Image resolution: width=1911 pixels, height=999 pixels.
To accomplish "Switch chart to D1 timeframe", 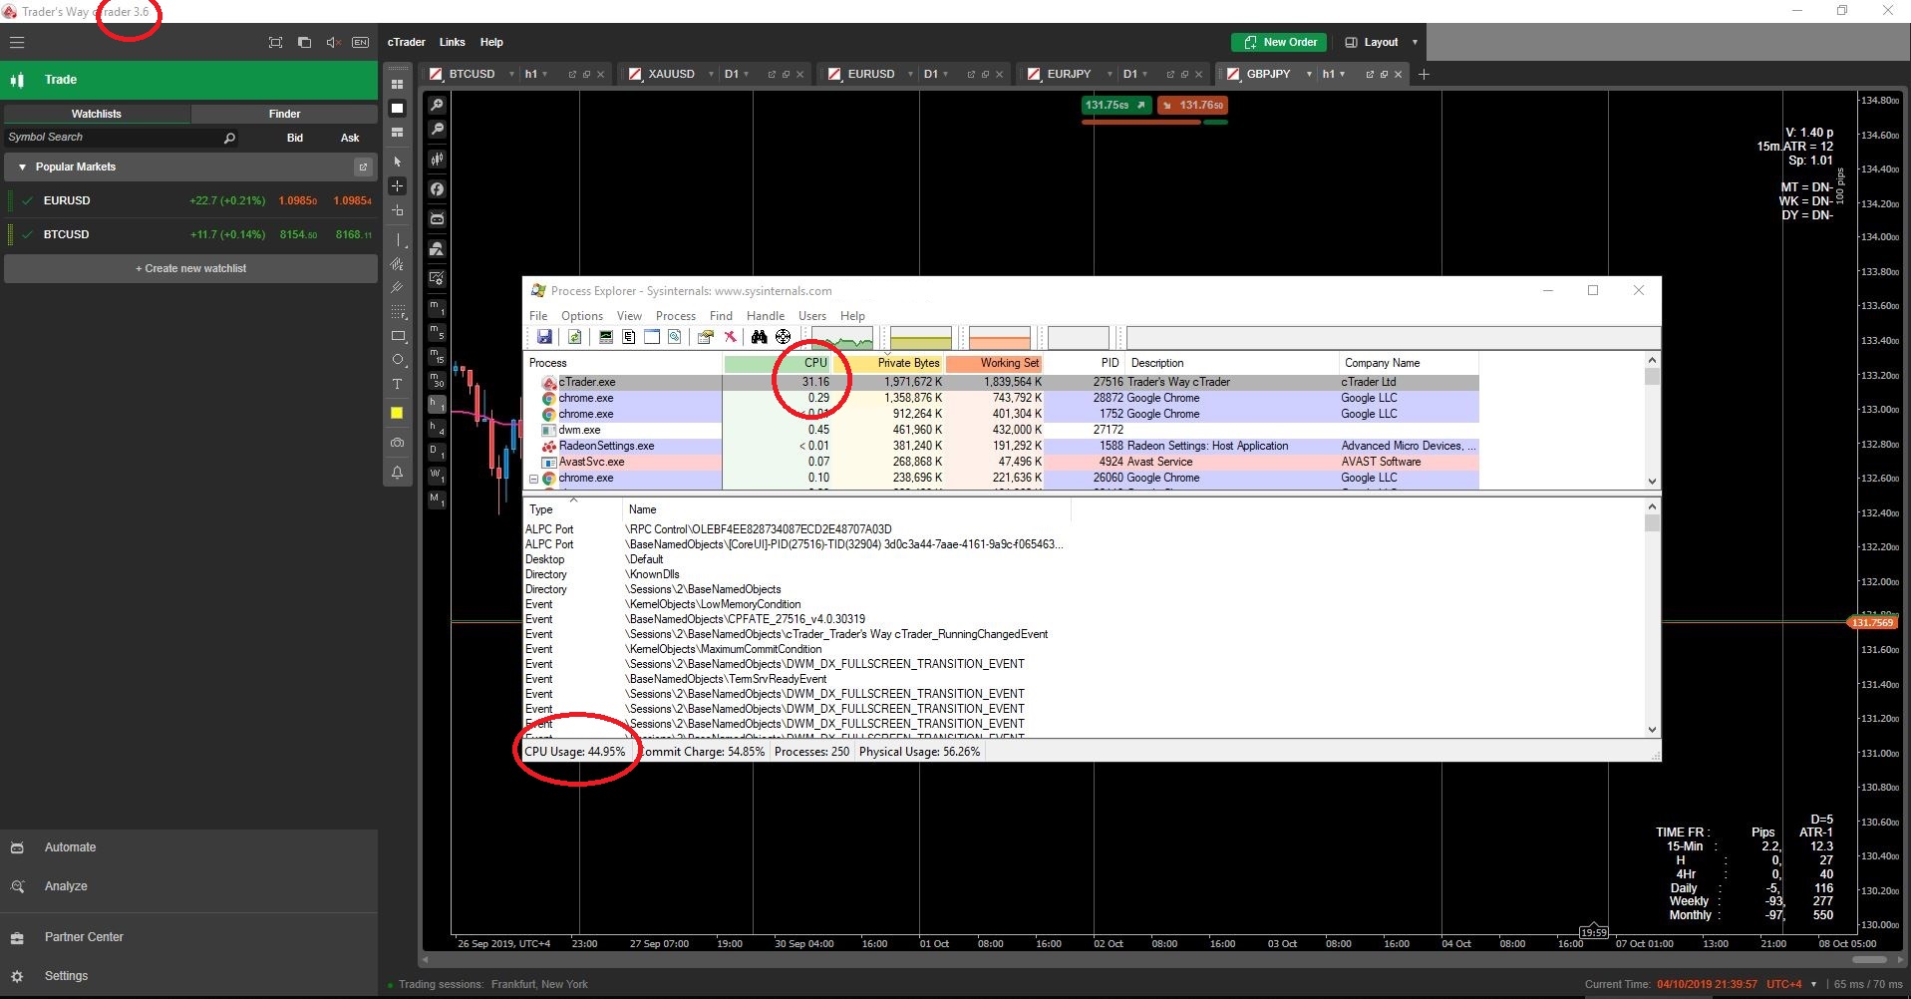I will (x=437, y=453).
